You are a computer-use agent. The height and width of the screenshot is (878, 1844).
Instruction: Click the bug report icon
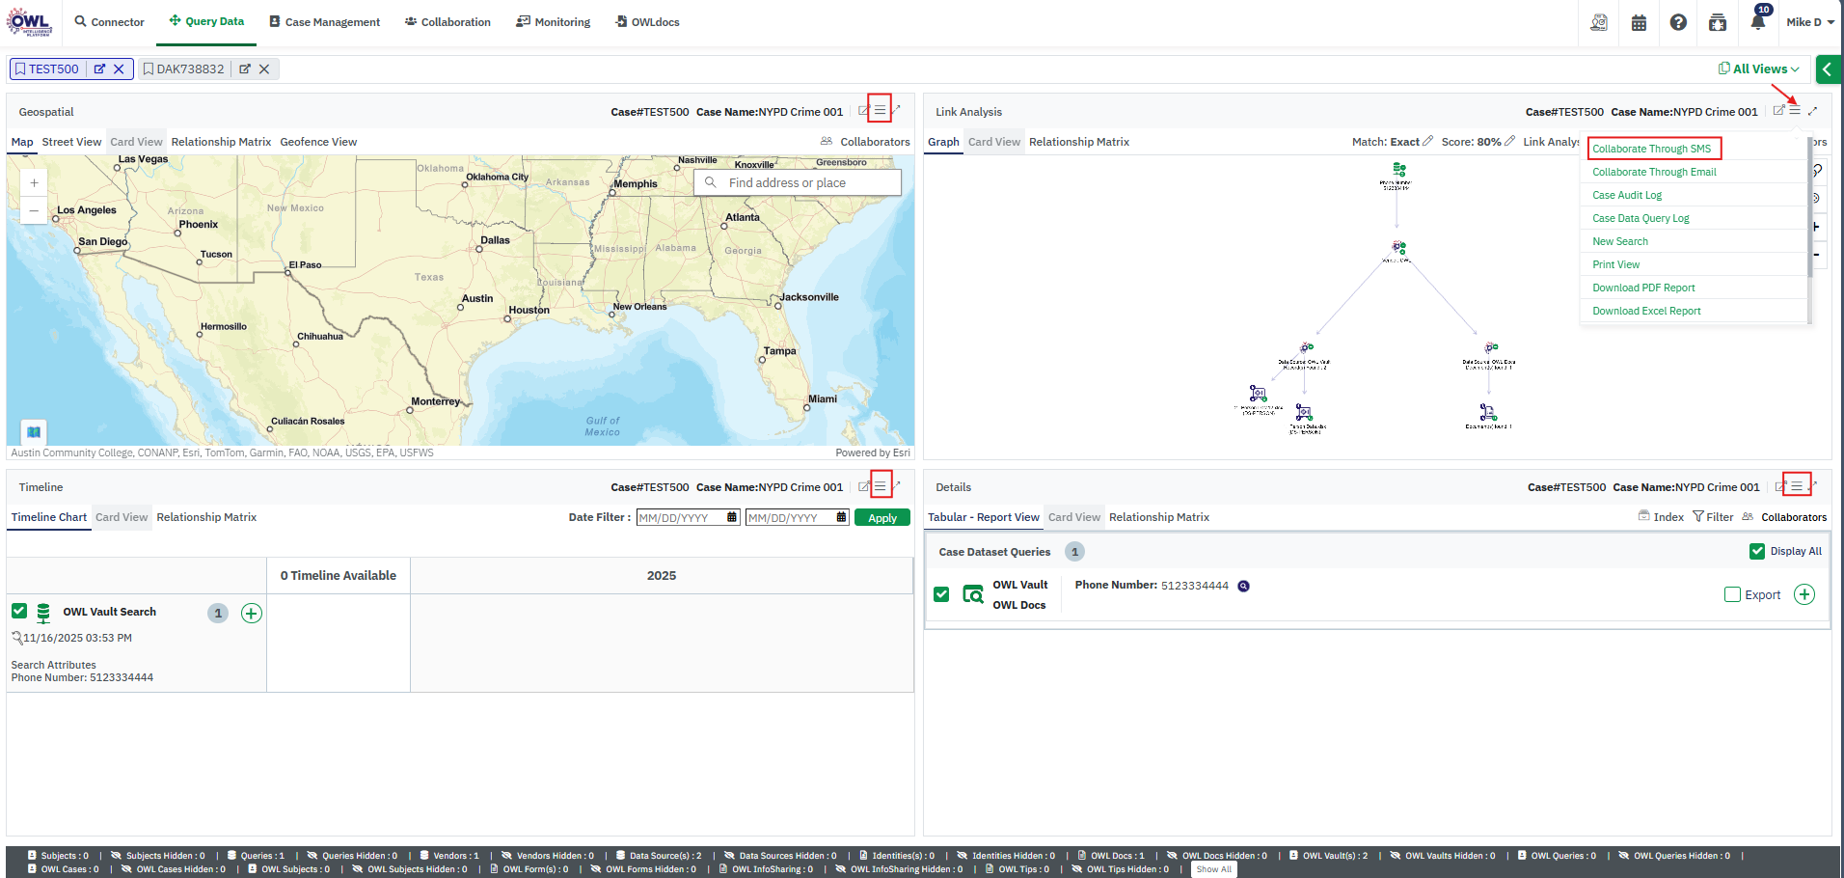tap(1718, 22)
